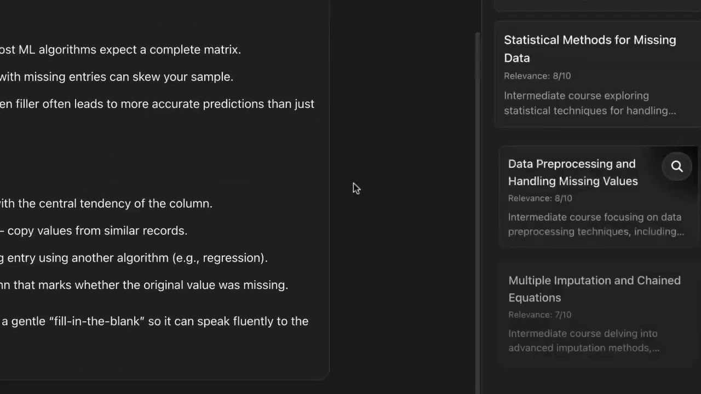Click the line about central tendency of the column
Image resolution: width=701 pixels, height=394 pixels.
pos(106,204)
